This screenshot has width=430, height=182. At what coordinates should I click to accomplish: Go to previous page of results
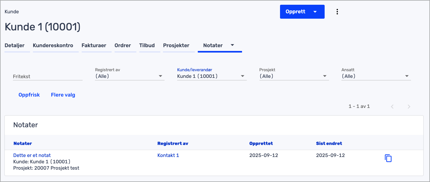coord(392,107)
